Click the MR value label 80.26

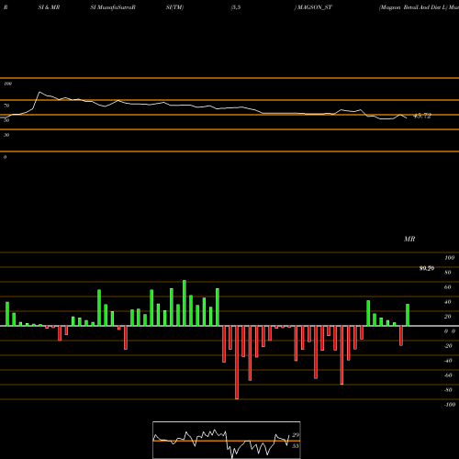click(427, 268)
